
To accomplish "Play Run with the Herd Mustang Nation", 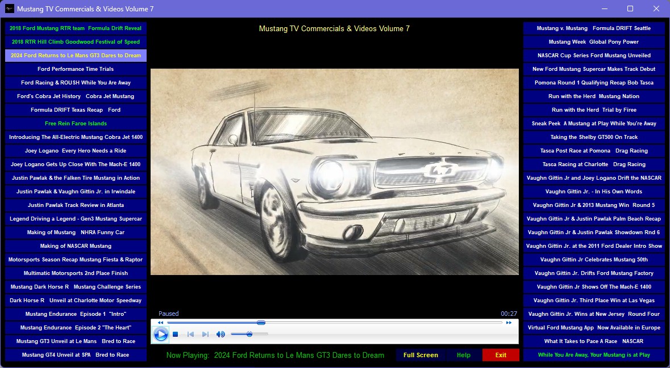I will point(594,96).
